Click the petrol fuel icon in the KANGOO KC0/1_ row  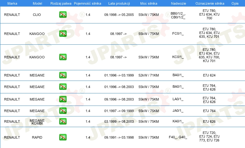[x=63, y=57]
